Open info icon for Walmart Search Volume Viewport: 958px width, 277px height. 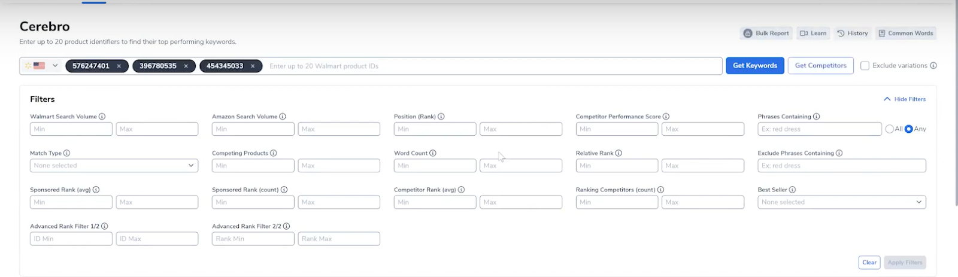pos(102,117)
